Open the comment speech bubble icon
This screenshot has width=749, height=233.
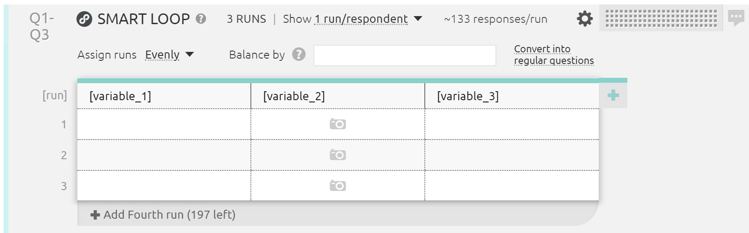tap(736, 19)
